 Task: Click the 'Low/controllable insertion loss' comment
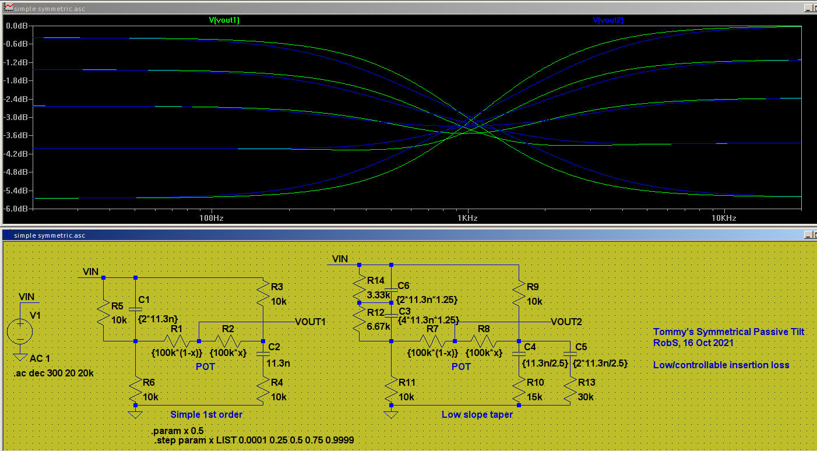(x=721, y=365)
